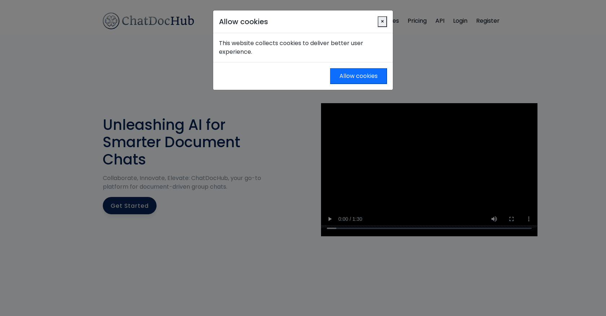Click the video progress bar
The height and width of the screenshot is (316, 606).
tap(429, 228)
